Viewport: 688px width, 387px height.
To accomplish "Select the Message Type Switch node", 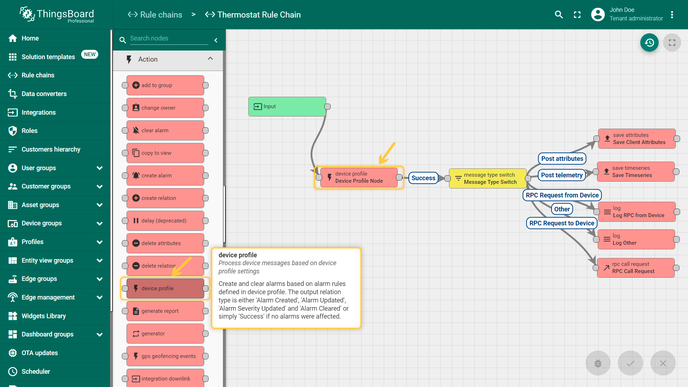I will coord(488,178).
